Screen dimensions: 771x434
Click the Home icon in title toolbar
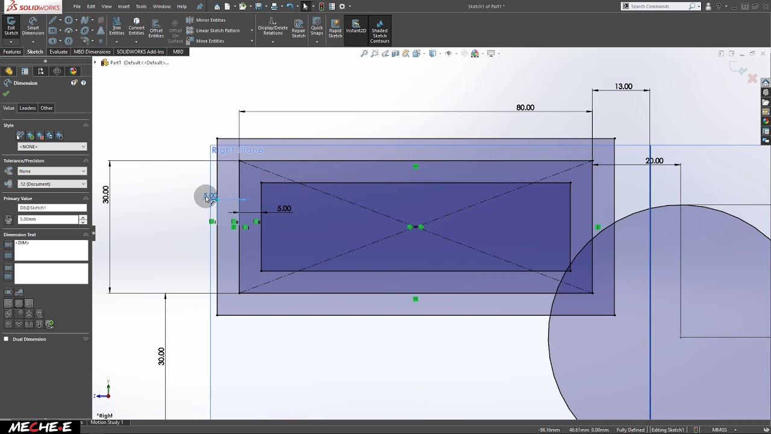coord(217,7)
